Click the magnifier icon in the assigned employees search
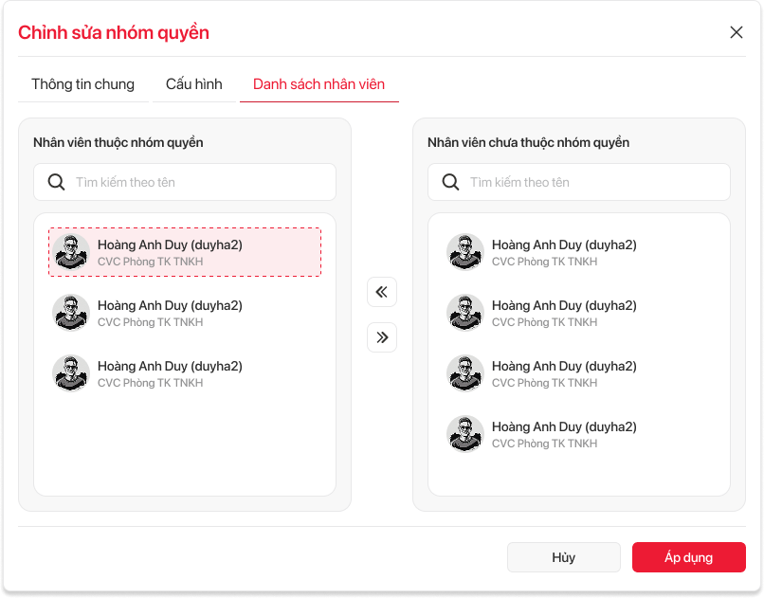764x598 pixels. [x=57, y=182]
